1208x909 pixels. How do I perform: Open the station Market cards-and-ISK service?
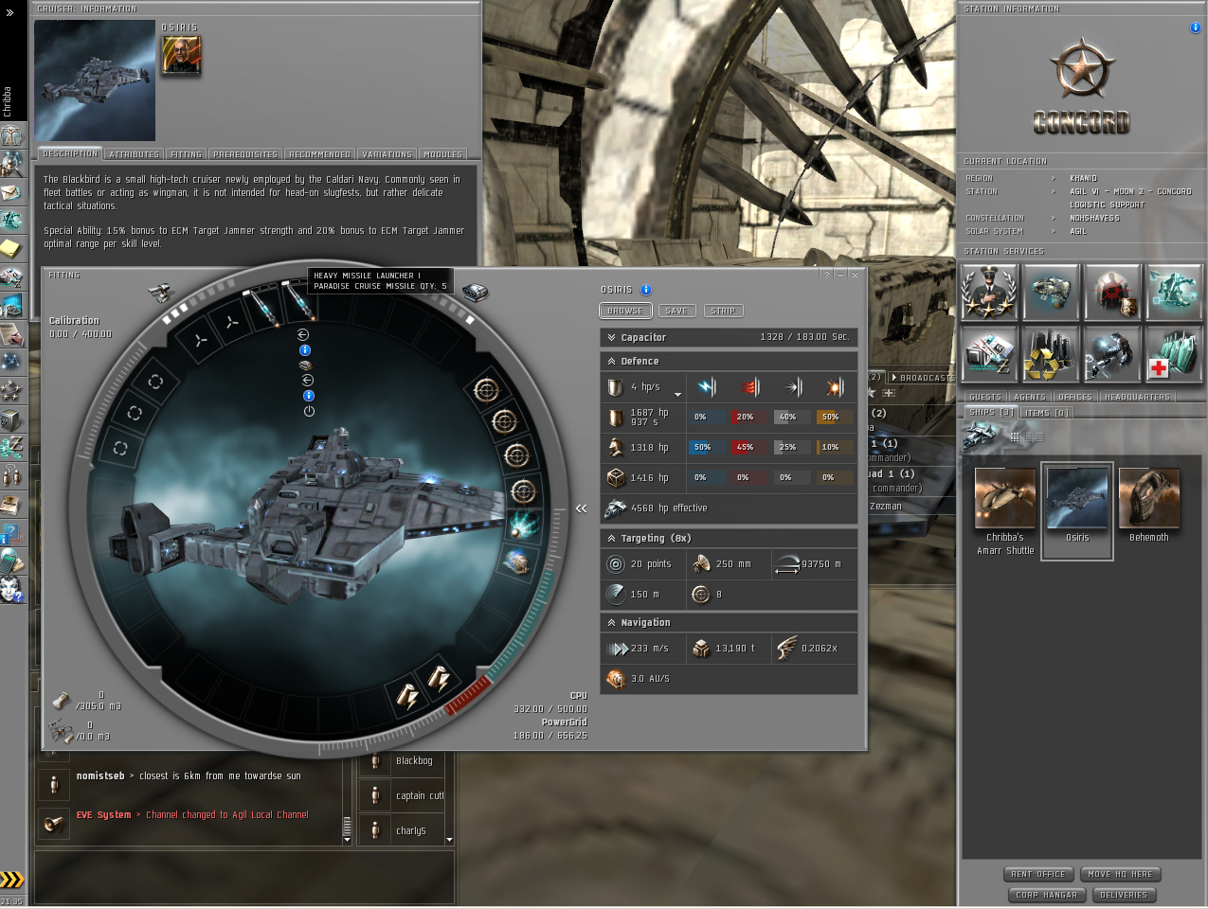coord(989,354)
